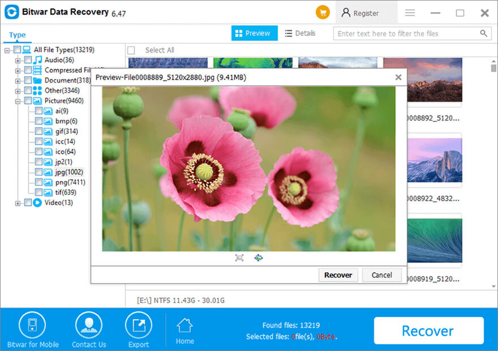Expand the Audio(36) node
This screenshot has height=351, width=498.
18,61
